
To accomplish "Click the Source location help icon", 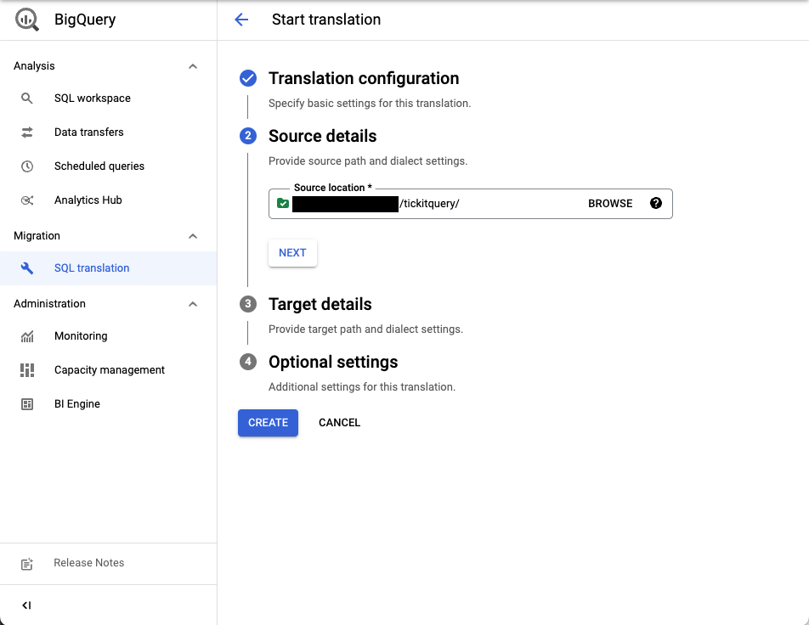I will [x=655, y=203].
